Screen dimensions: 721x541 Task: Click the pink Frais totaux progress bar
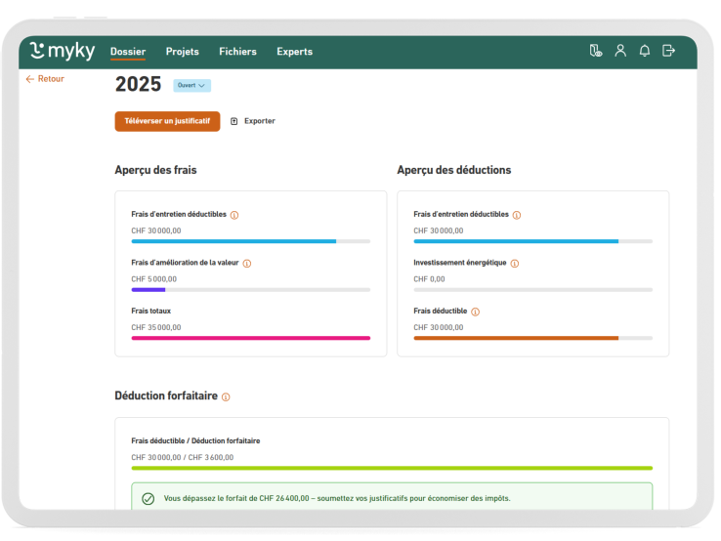click(250, 338)
